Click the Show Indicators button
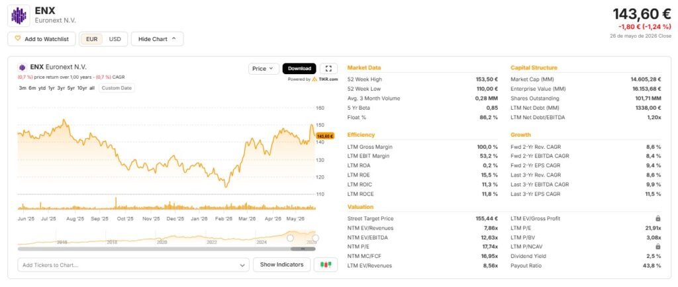Screen dimensions: 678x287 [281, 265]
